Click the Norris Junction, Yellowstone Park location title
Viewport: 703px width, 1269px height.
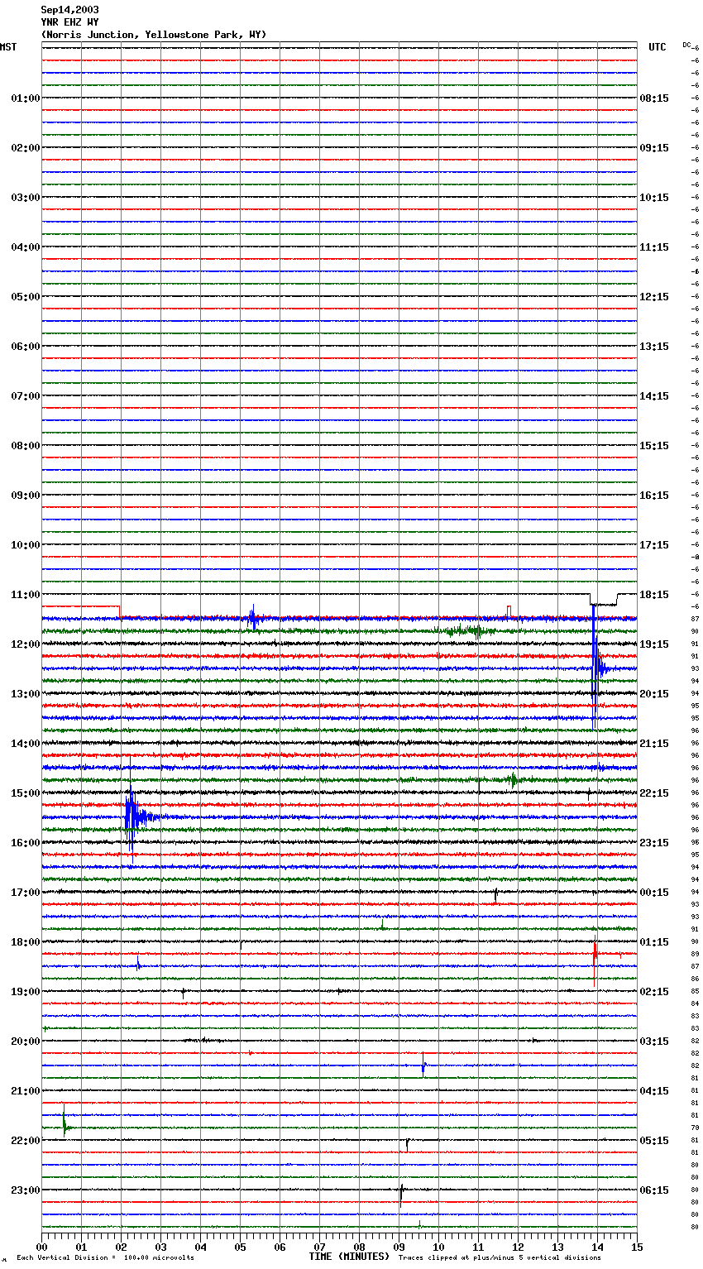click(x=154, y=35)
